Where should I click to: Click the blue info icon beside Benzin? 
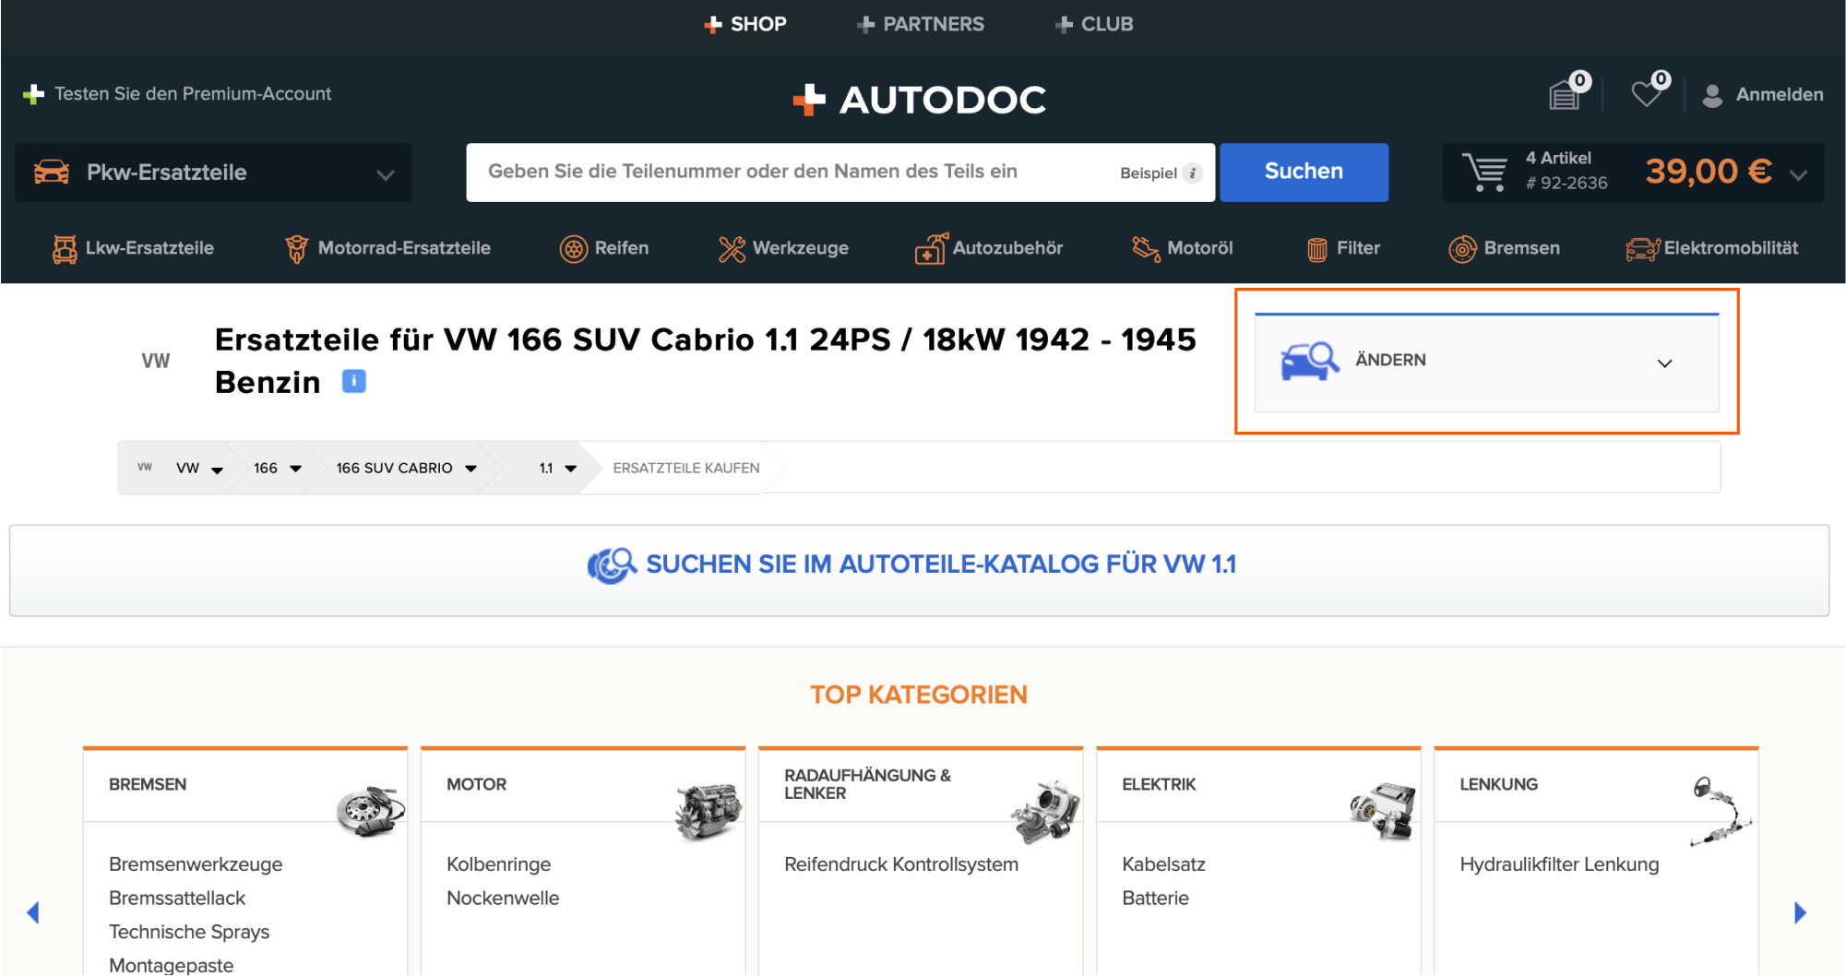[x=354, y=381]
